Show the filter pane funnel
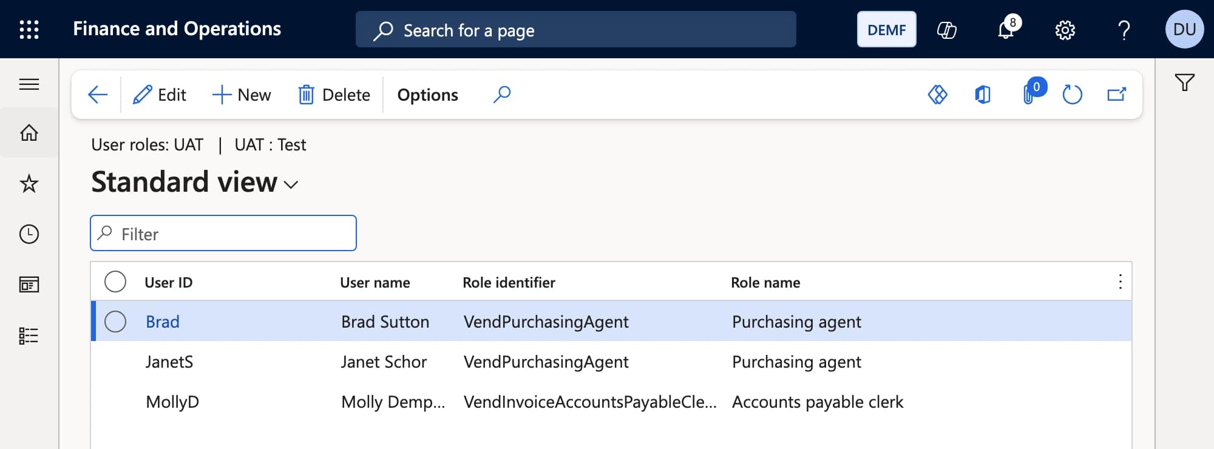This screenshot has width=1214, height=449. (x=1184, y=82)
